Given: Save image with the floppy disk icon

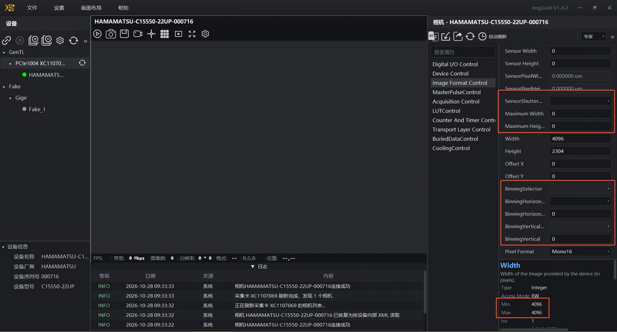Looking at the screenshot, I should tap(124, 34).
